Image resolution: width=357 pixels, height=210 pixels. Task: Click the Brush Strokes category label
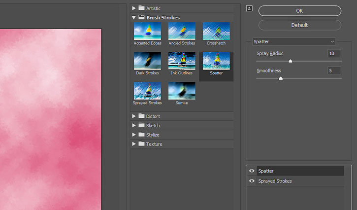point(163,18)
